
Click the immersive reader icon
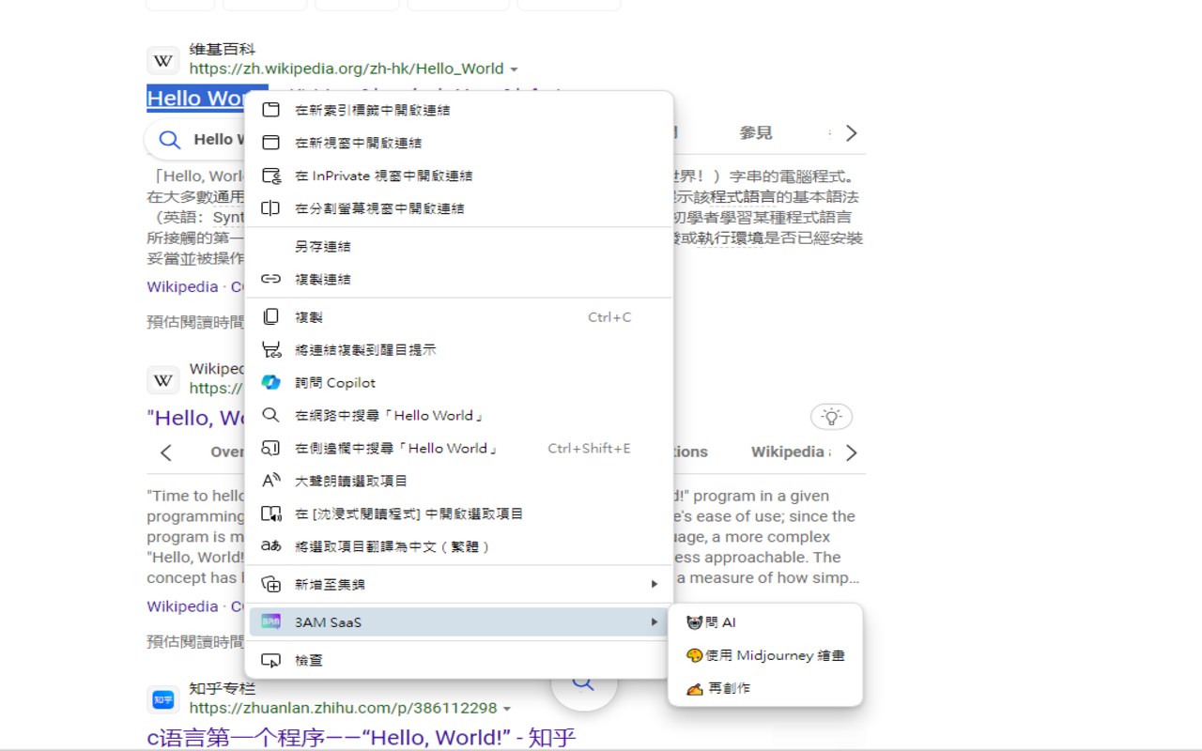(x=270, y=513)
